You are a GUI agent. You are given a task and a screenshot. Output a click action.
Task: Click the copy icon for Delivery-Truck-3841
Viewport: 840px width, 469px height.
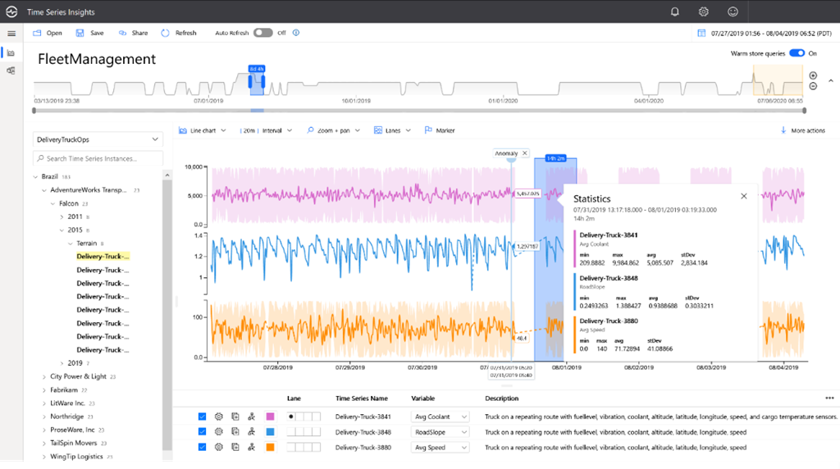click(x=235, y=417)
